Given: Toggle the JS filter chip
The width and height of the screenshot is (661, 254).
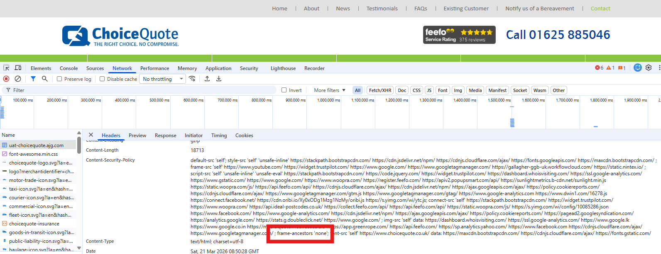Looking at the screenshot, I should 429,90.
